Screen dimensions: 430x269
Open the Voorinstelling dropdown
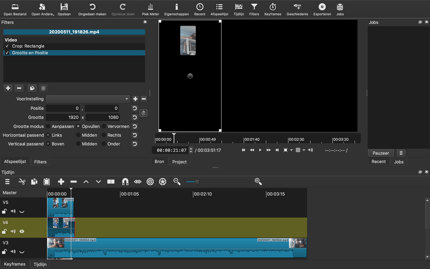point(87,99)
